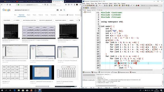Click the Redo arrow in Dev-C++ toolbar
The height and width of the screenshot is (92, 164).
pos(102,5)
